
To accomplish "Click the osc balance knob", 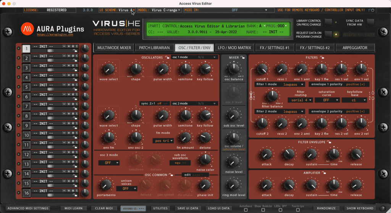I will pyautogui.click(x=234, y=68).
